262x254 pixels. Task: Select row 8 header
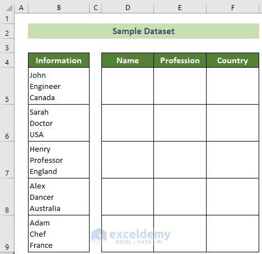tap(7, 197)
